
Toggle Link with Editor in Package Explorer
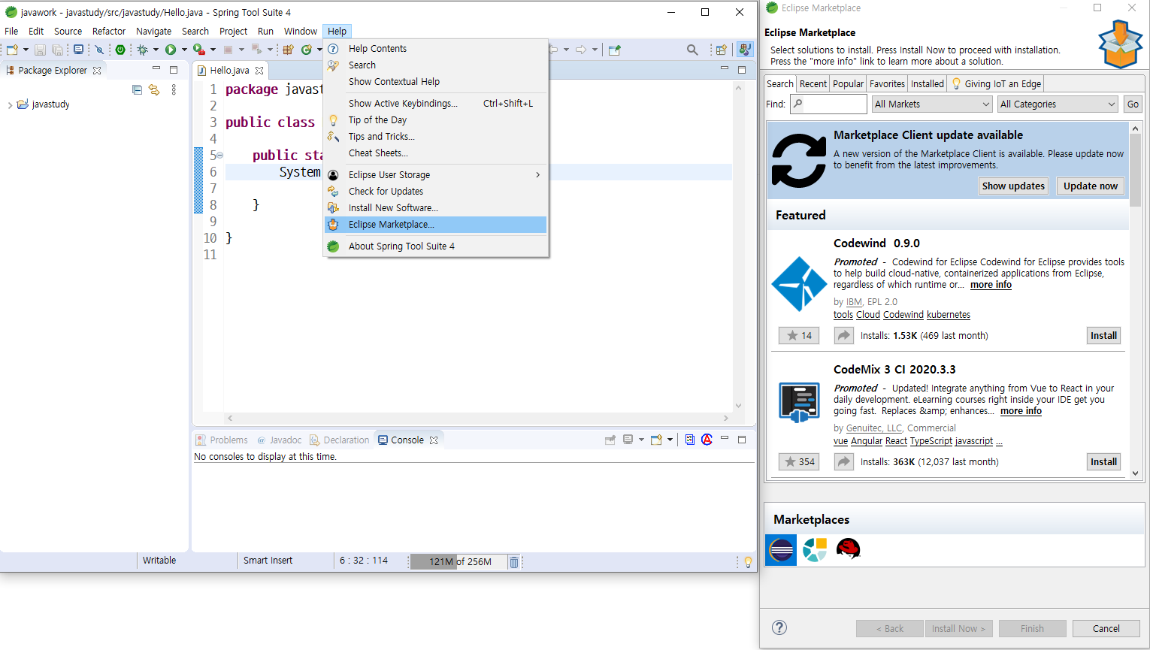pos(154,89)
